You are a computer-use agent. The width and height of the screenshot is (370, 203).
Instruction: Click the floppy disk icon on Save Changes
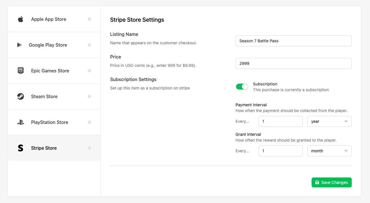317,182
